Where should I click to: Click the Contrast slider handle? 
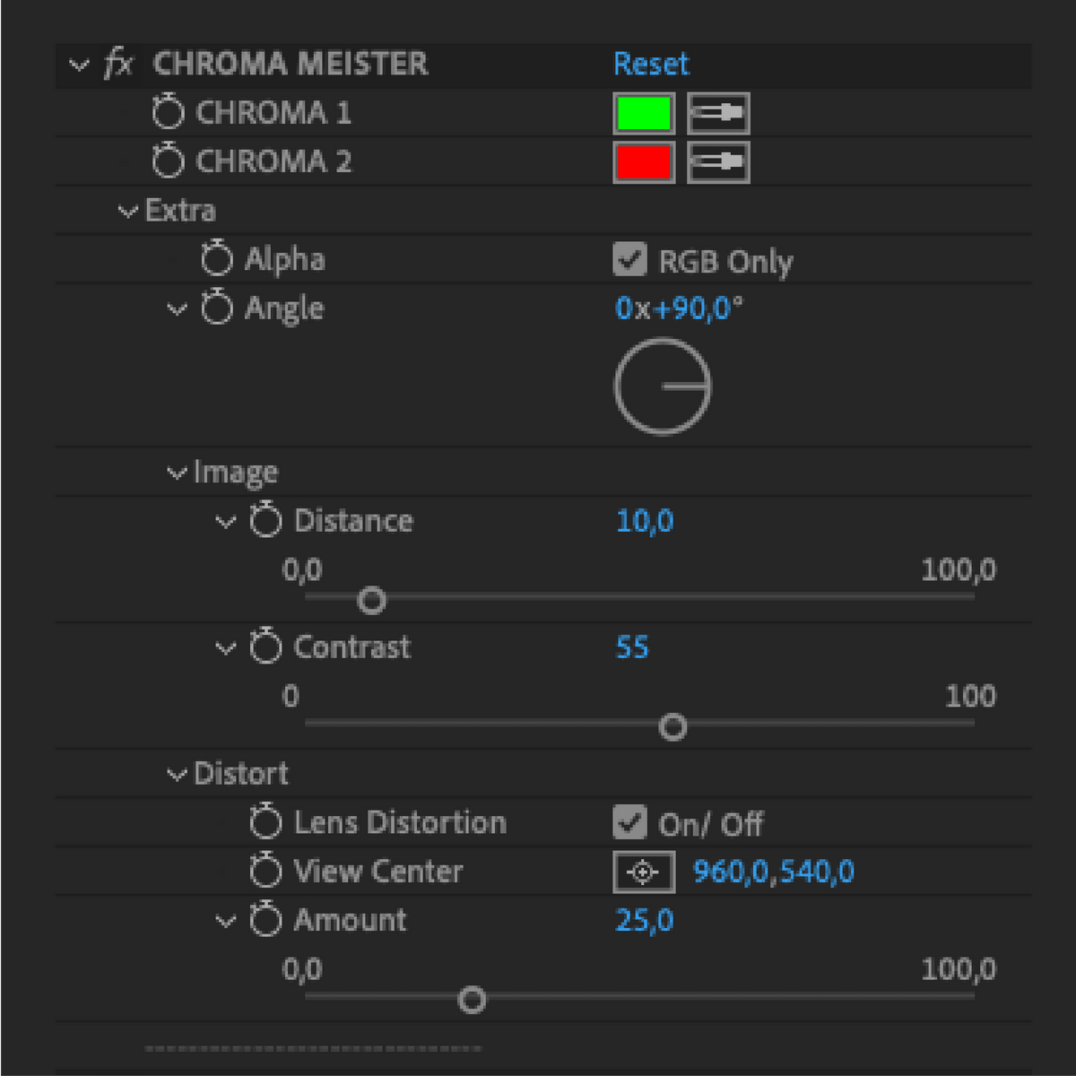[672, 726]
